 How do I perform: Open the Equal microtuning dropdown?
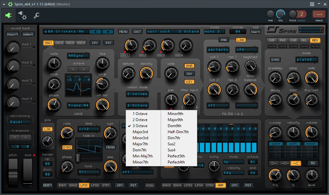pyautogui.click(x=20, y=122)
